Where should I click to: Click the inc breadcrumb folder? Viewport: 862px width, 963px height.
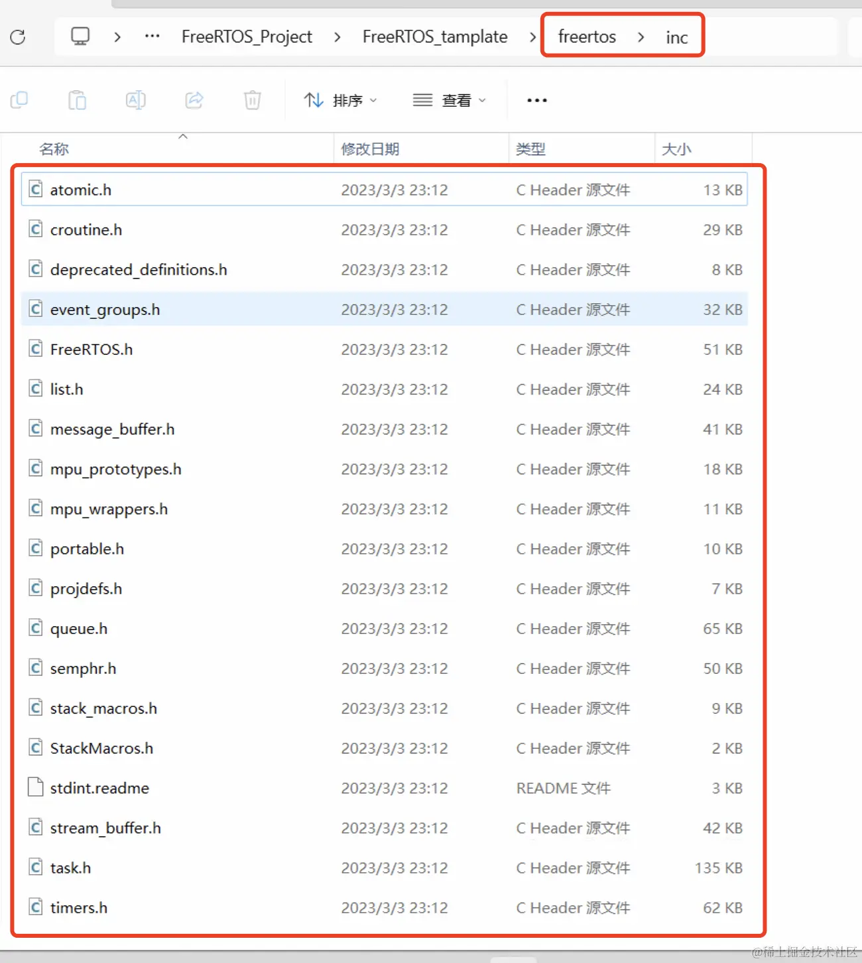[x=677, y=37]
